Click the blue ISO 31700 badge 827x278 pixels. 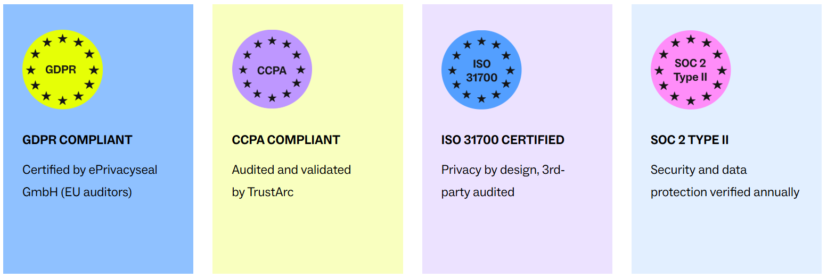[481, 70]
